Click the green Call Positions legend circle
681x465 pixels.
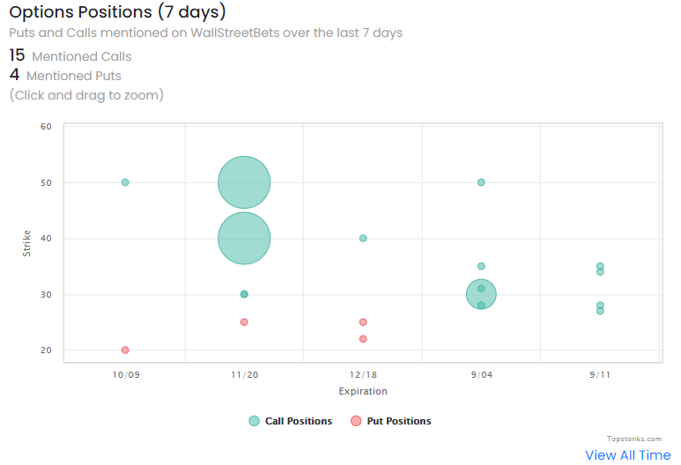[x=254, y=421]
